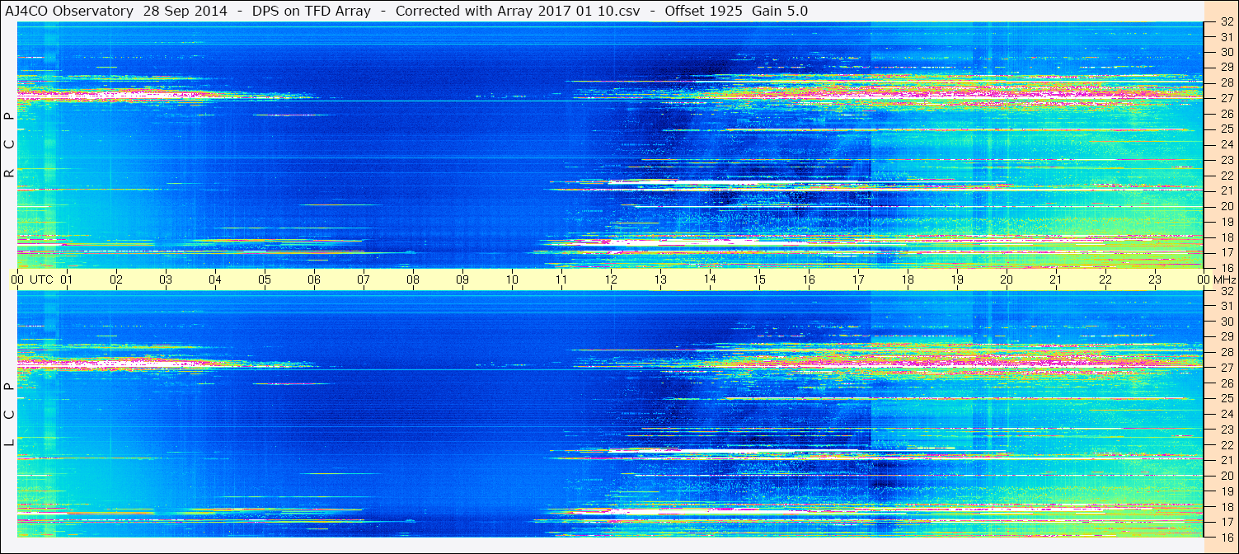The image size is (1239, 554).
Task: Click the 16 MHz label in upper RCP panel
Action: (x=1226, y=267)
